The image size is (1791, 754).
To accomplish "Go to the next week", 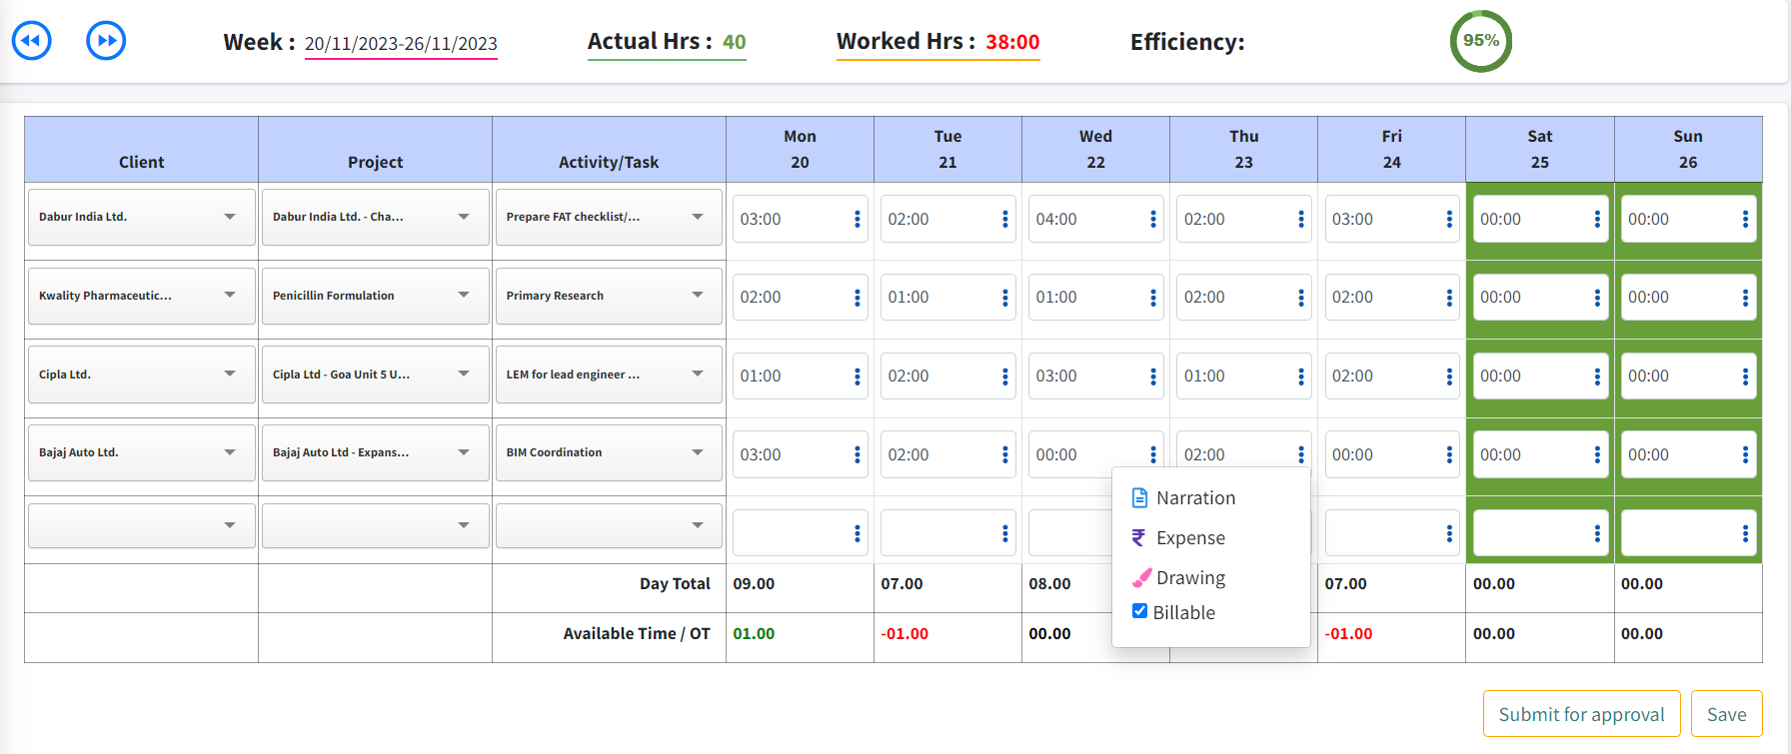I will point(106,41).
